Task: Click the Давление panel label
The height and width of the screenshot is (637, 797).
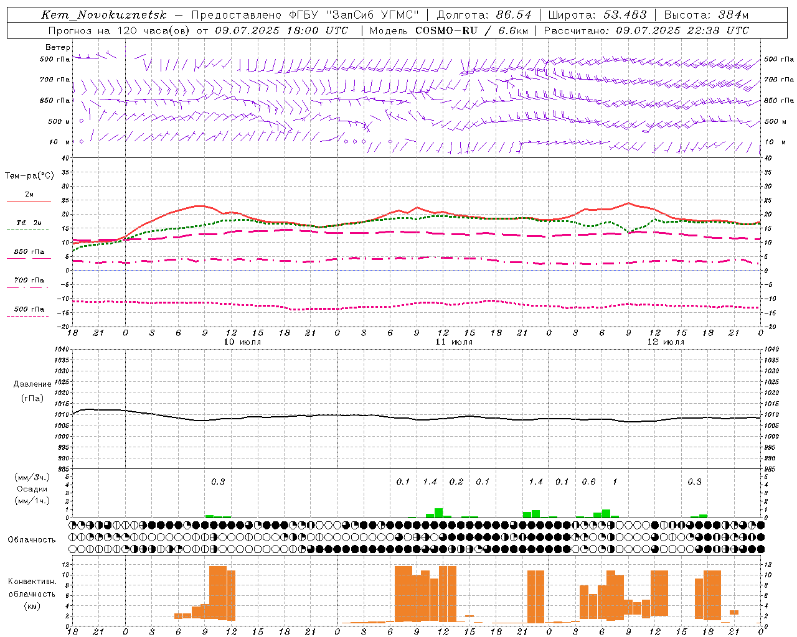Action: 32,384
